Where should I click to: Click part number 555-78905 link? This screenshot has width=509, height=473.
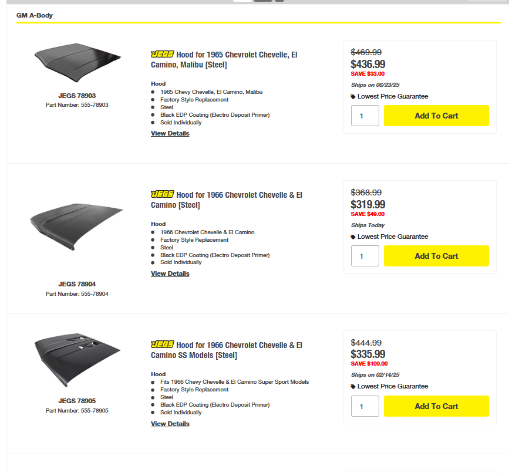point(77,410)
